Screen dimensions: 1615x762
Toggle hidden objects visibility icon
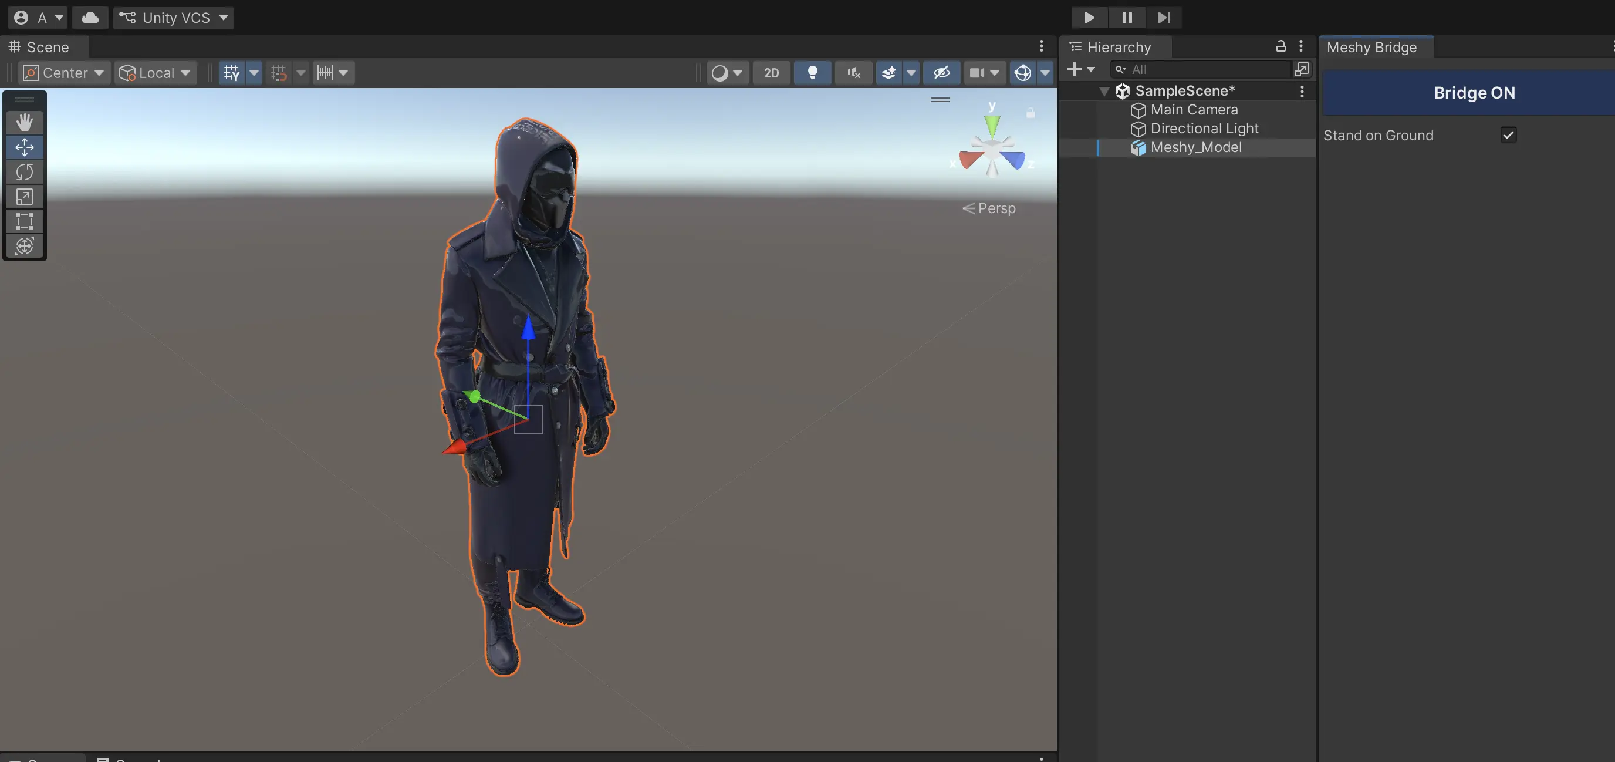pyautogui.click(x=941, y=73)
